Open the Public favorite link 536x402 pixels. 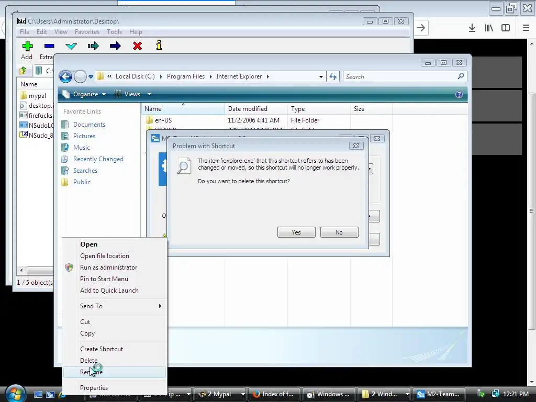pyautogui.click(x=82, y=182)
